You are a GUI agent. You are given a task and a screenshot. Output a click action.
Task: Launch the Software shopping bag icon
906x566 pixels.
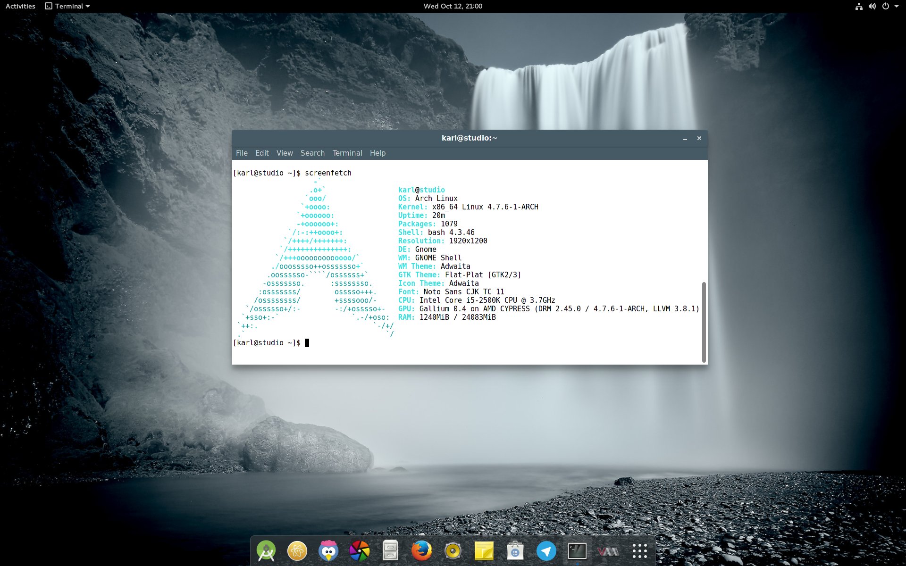(x=515, y=551)
